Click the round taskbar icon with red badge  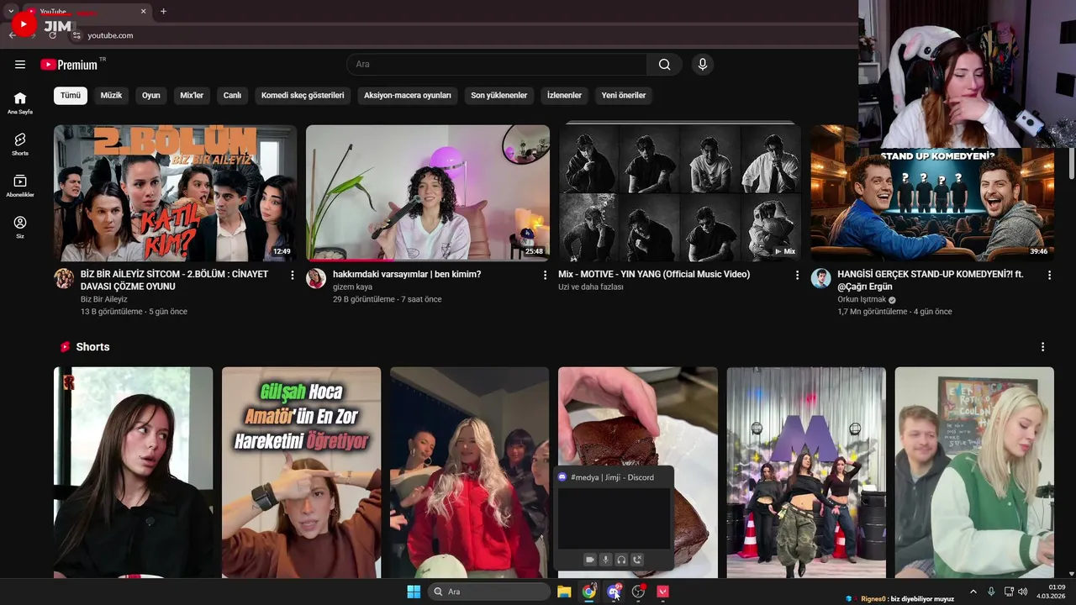pos(638,592)
